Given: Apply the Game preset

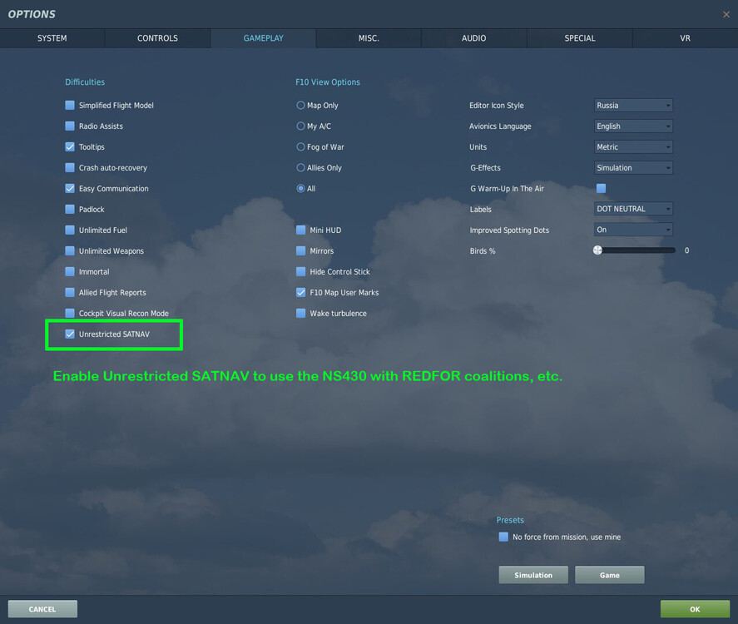Looking at the screenshot, I should pos(610,575).
